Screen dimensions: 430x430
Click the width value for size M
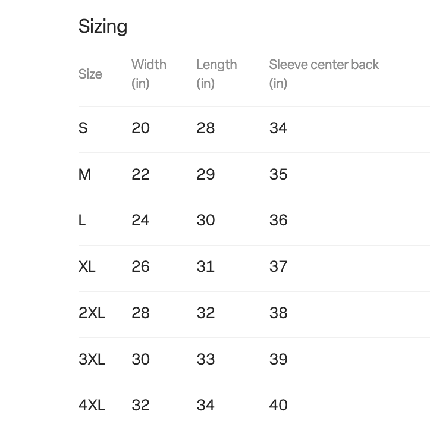[140, 174]
